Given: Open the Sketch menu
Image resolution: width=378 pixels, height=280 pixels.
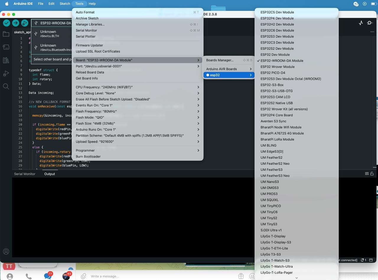Looking at the screenshot, I should click(65, 4).
